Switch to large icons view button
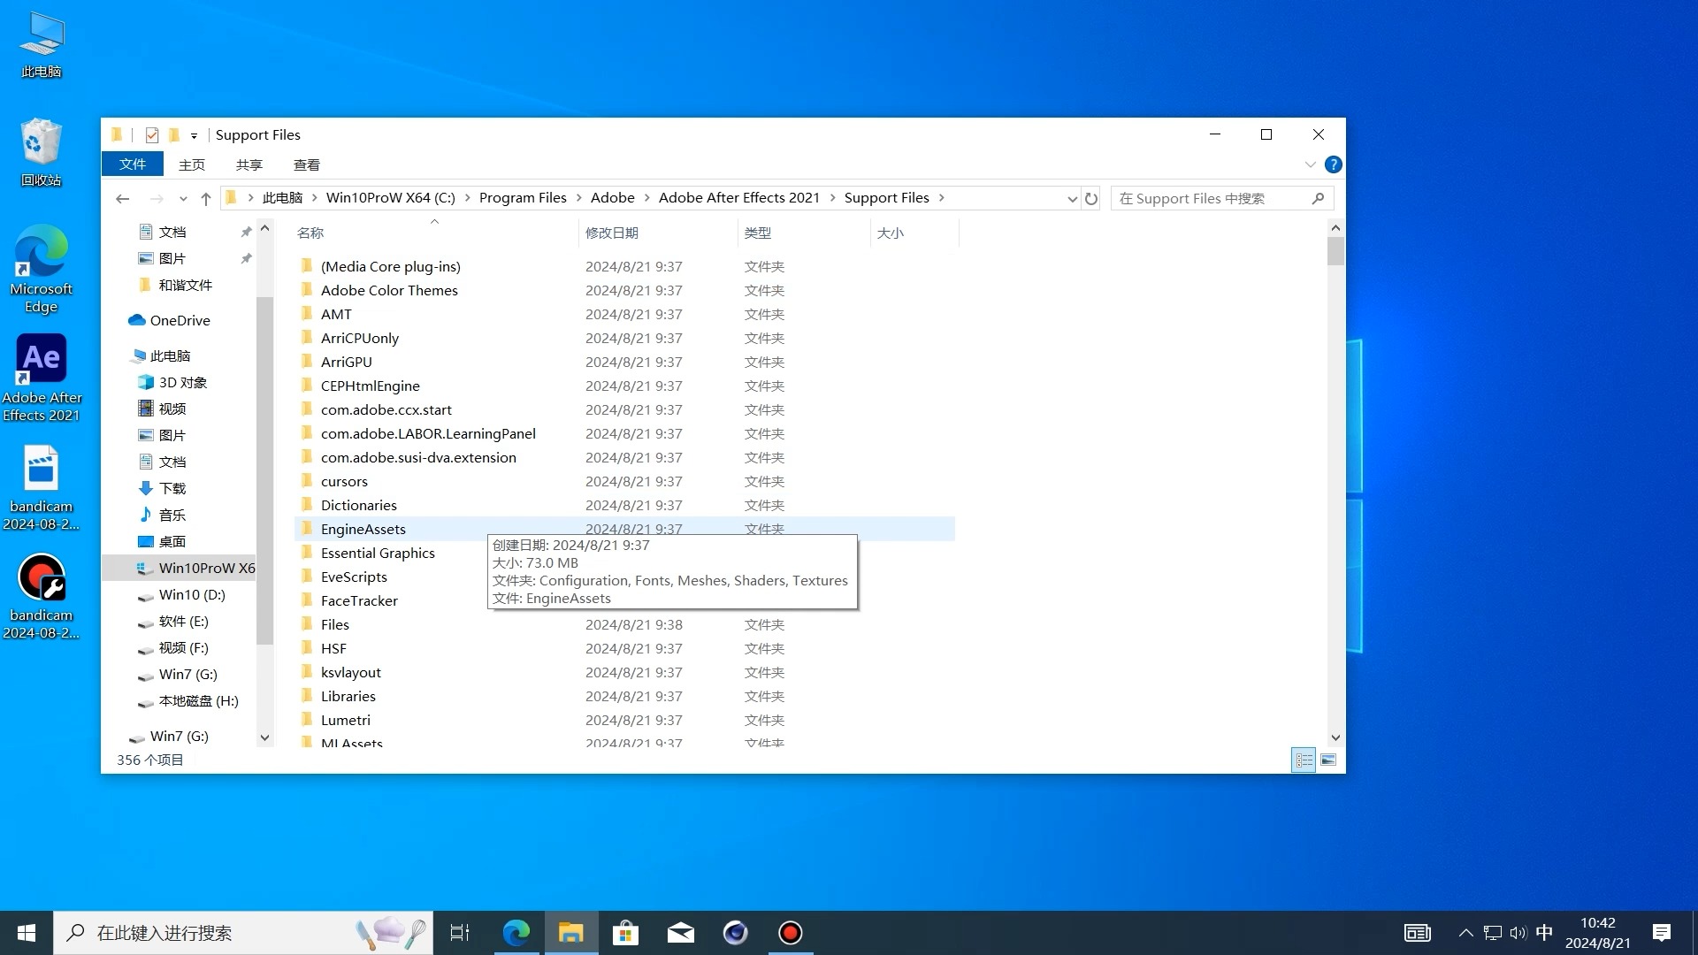 coord(1328,760)
